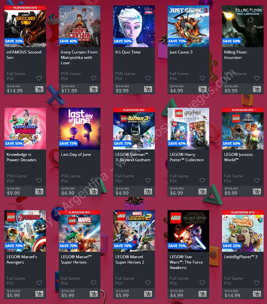Image resolution: width=267 pixels, height=304 pixels.
Task: Select the inFAMOUS Second Son cover thumbnail
Action: click(25, 26)
